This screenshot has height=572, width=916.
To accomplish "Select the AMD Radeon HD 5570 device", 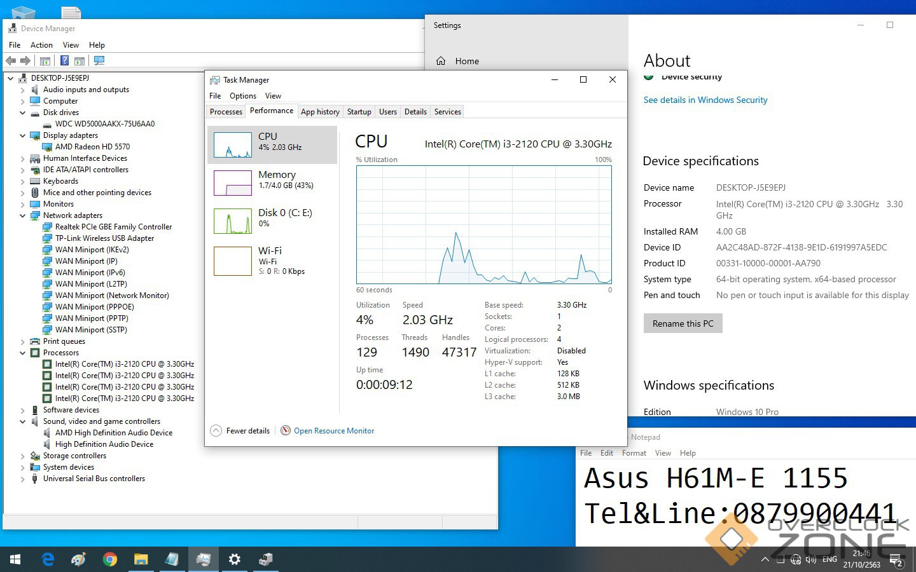I will click(x=92, y=147).
